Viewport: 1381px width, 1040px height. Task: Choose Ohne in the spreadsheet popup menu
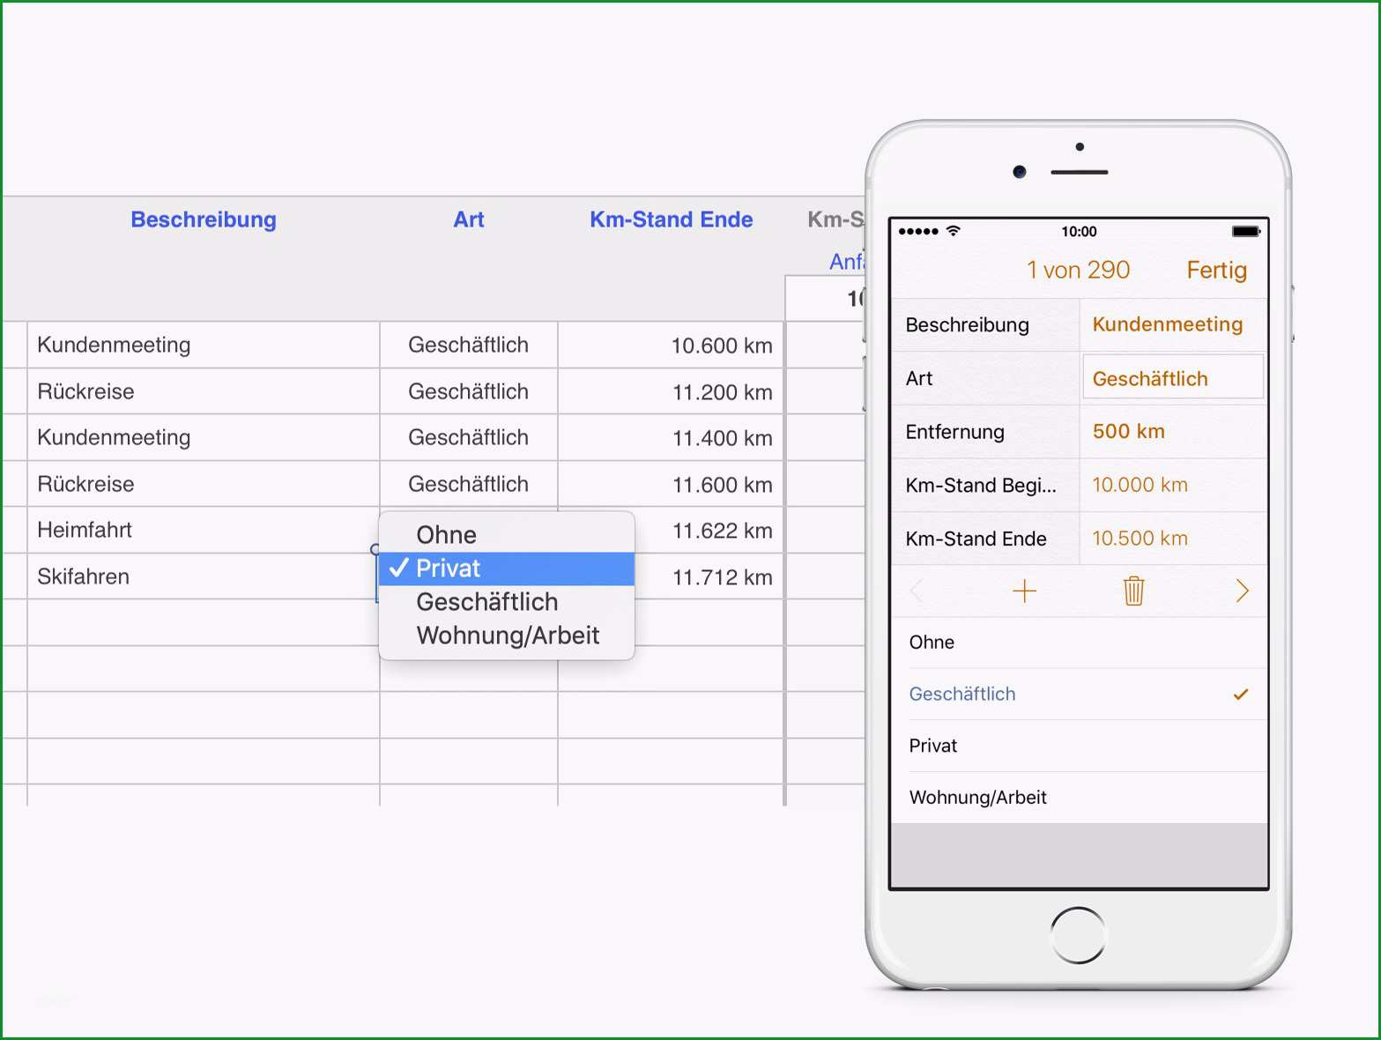[x=507, y=535]
